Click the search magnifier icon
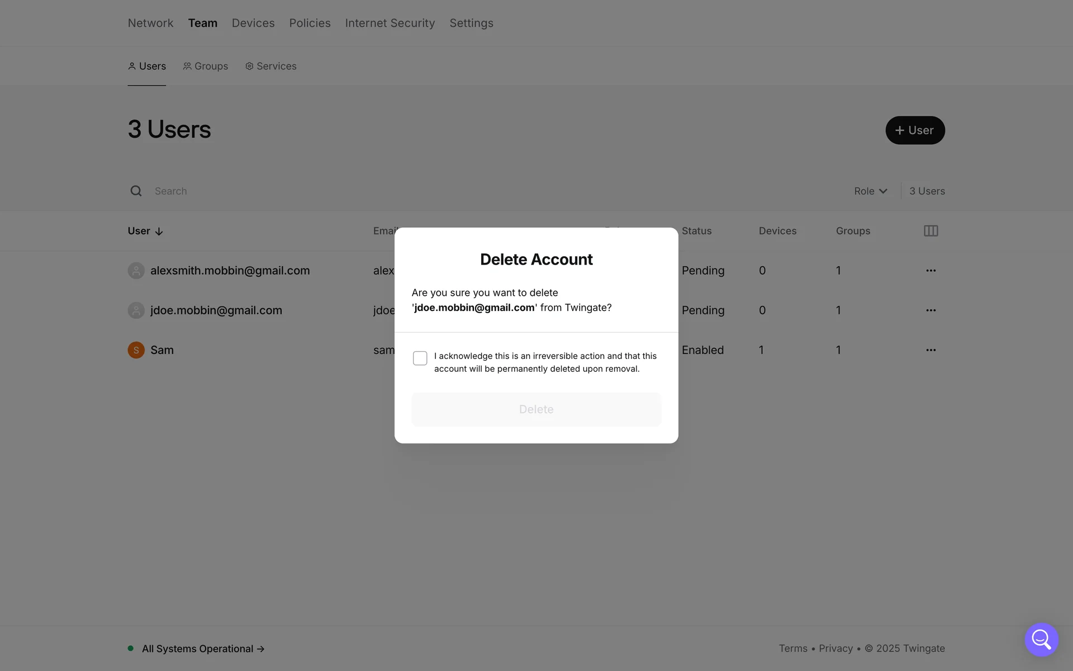1073x671 pixels. (136, 191)
